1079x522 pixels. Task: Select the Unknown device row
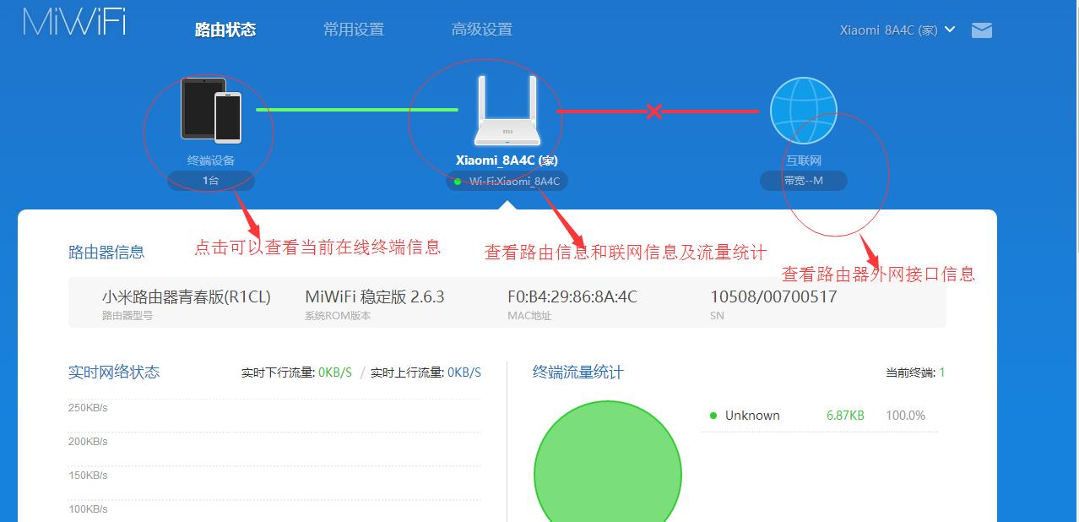point(819,416)
